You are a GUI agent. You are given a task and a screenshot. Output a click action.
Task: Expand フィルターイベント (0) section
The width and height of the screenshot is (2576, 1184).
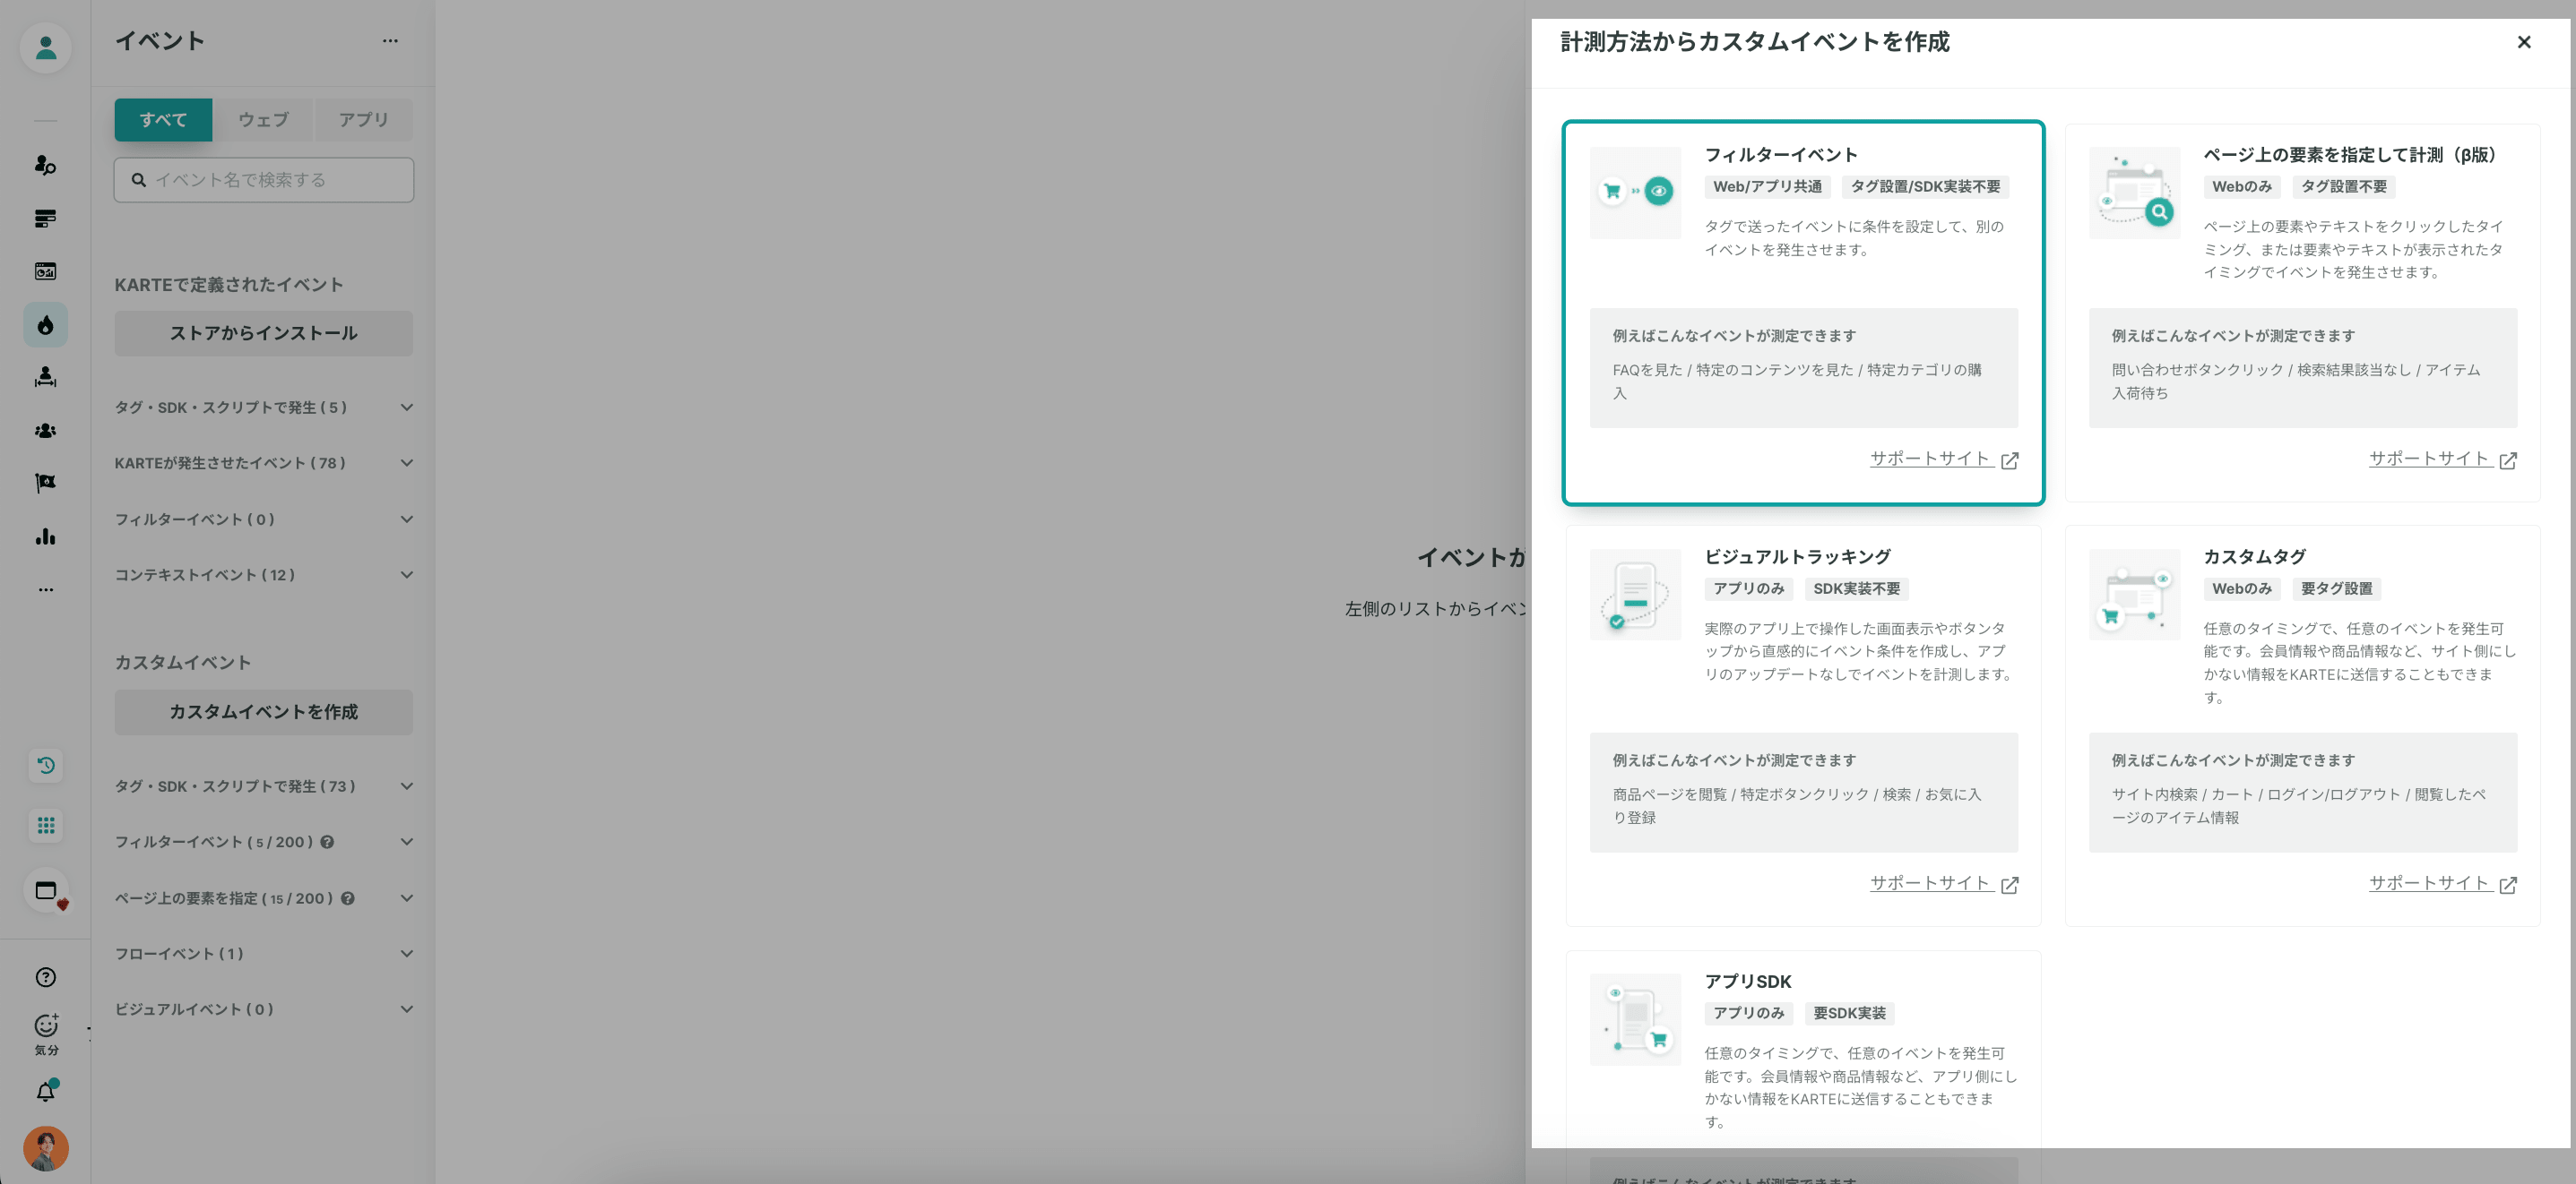(x=264, y=519)
